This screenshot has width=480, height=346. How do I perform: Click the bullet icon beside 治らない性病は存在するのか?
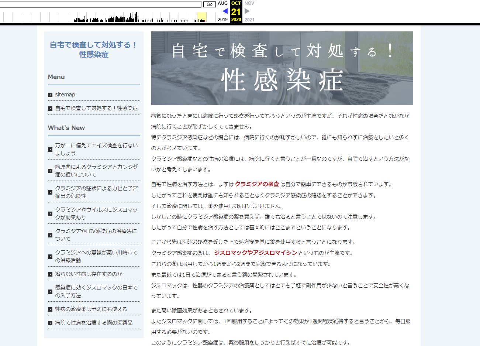pos(50,274)
